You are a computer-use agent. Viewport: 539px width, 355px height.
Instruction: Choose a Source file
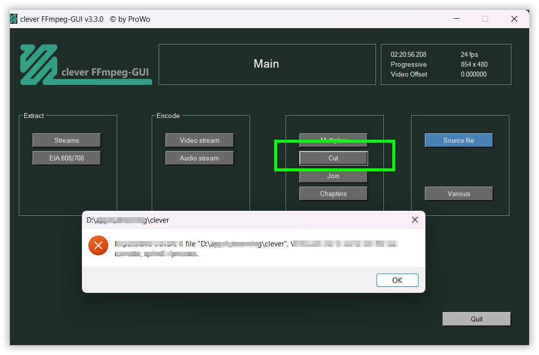[x=458, y=140]
